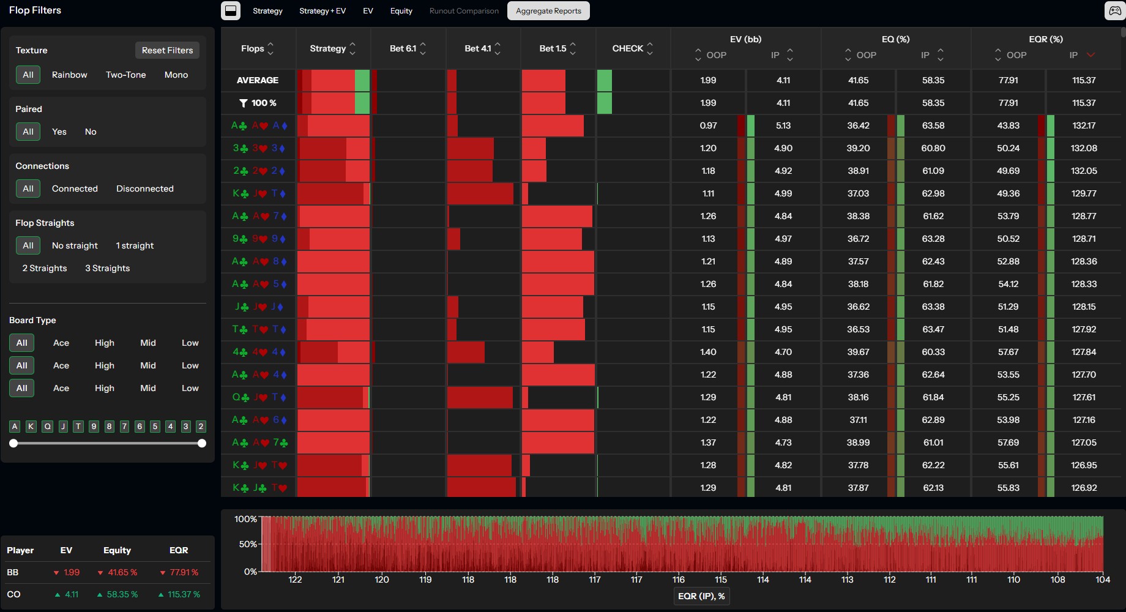
Task: Sort by EQ IP column
Action: [x=941, y=55]
